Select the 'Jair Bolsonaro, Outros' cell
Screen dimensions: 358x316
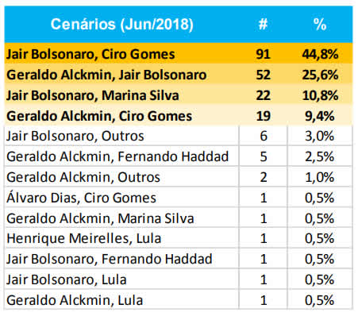click(121, 136)
